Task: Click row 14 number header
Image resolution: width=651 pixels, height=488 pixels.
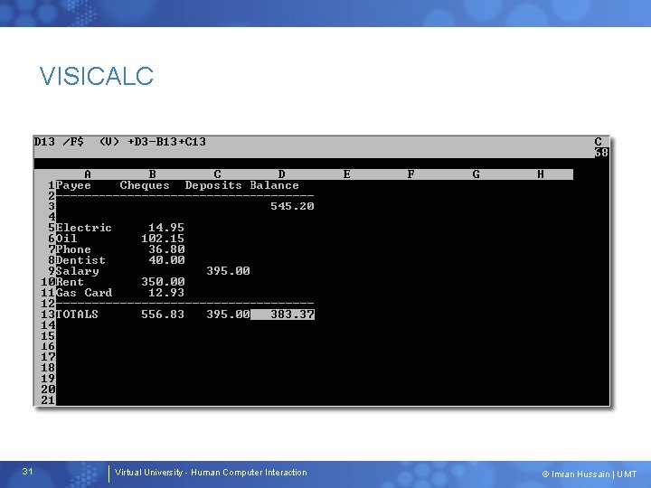Action: coord(48,325)
